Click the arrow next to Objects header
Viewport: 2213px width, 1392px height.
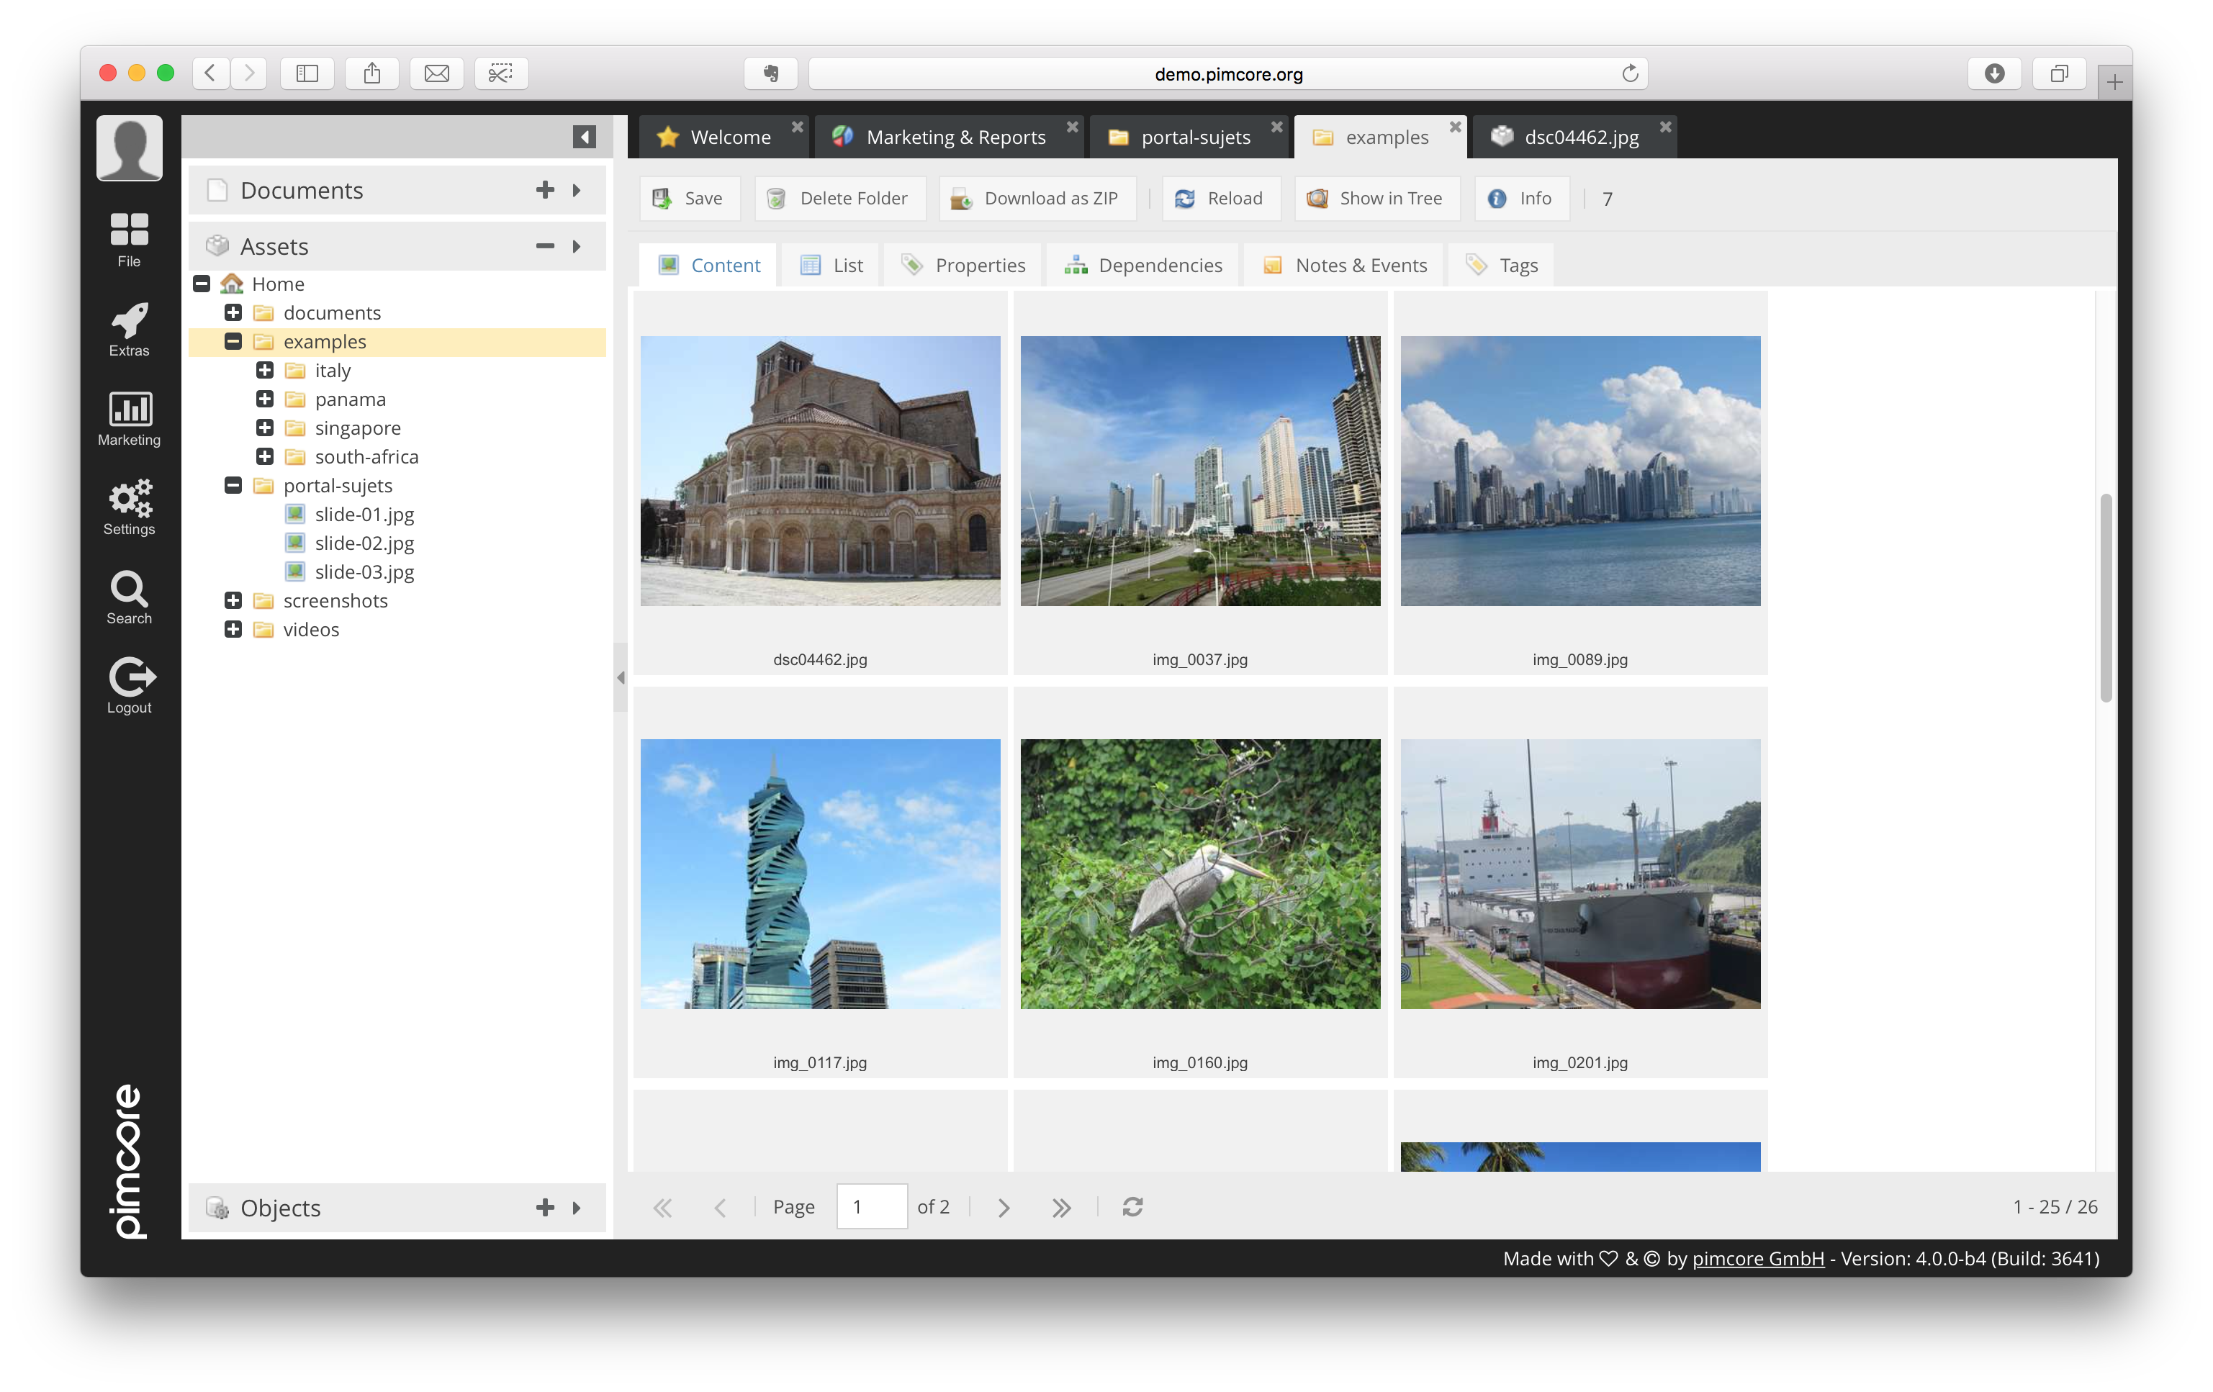click(577, 1207)
